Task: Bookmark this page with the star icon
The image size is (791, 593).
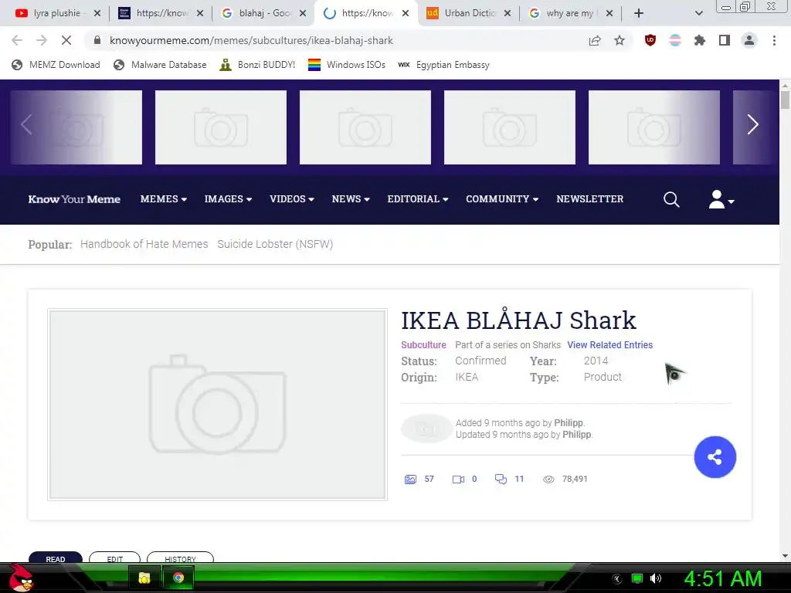Action: (620, 40)
